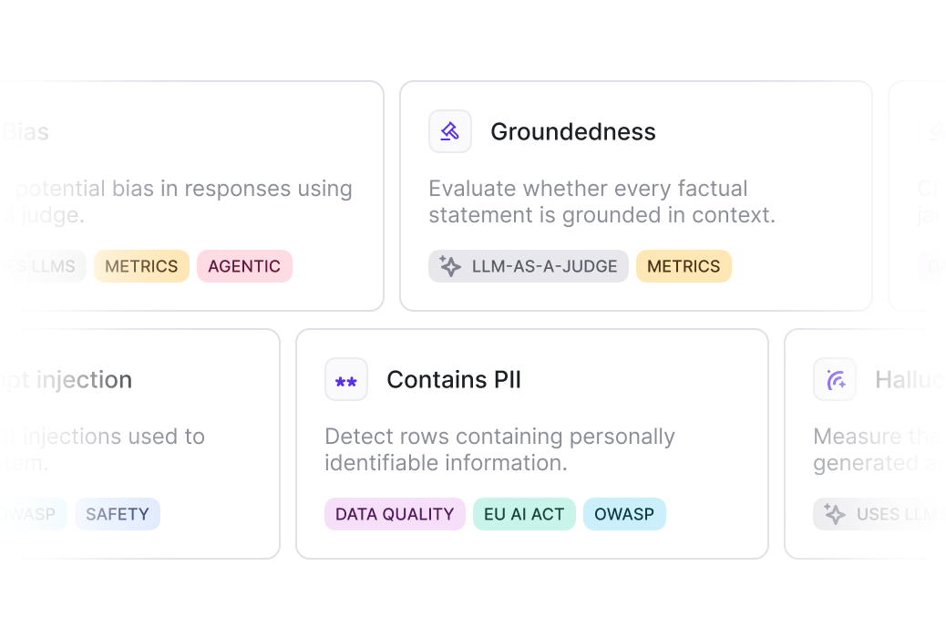Select the DATA QUALITY tag
This screenshot has width=946, height=638.
[395, 514]
